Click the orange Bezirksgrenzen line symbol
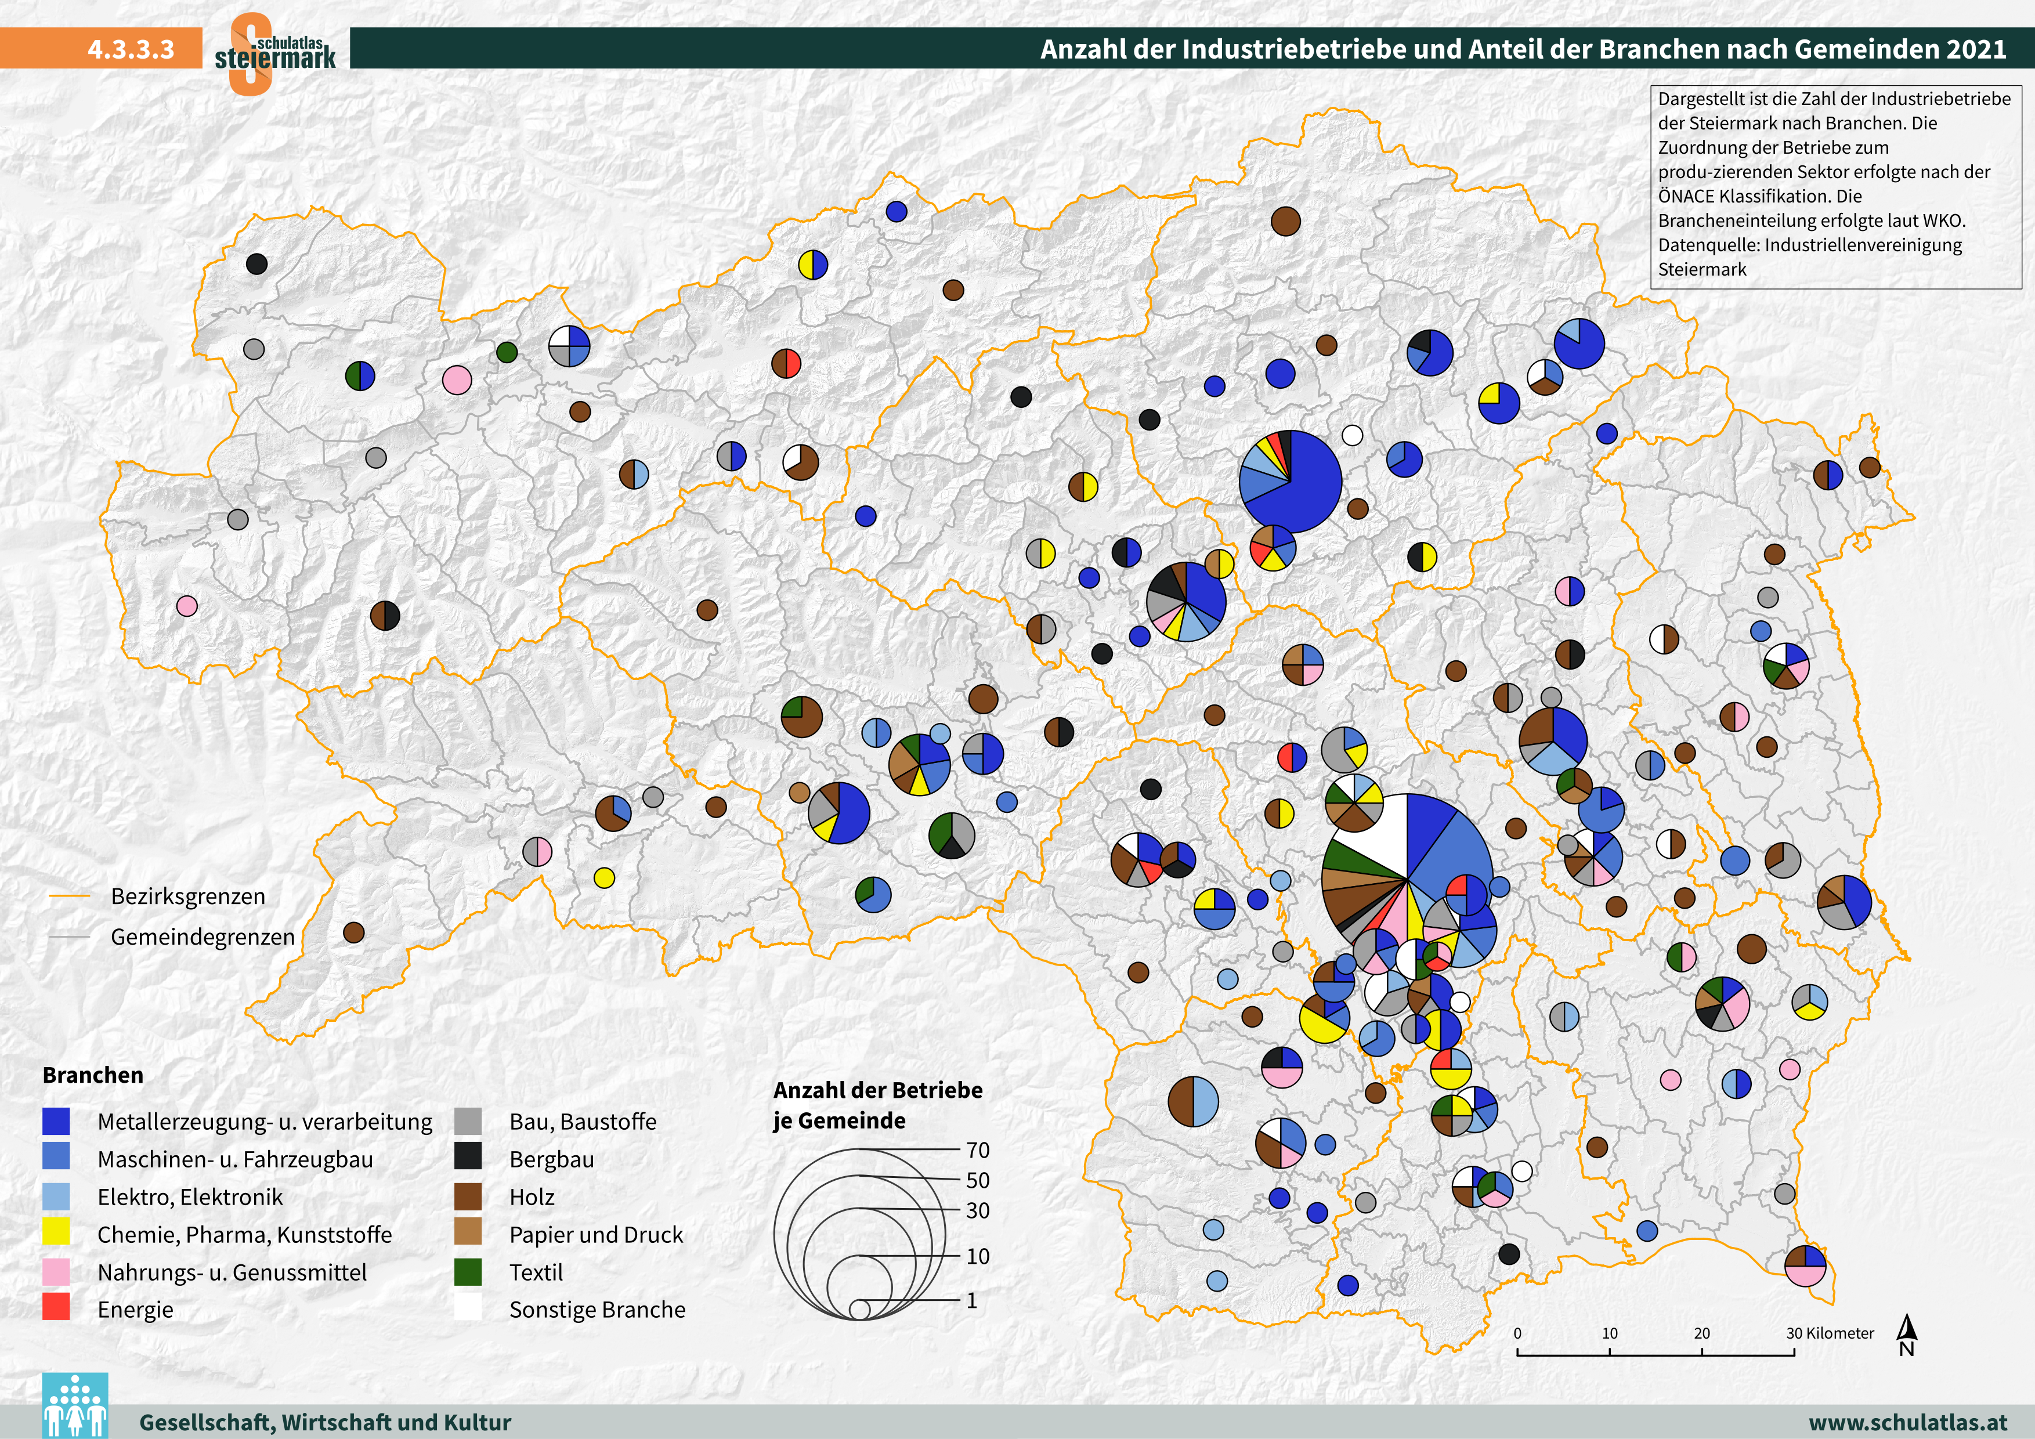Screen dimensions: 2035x1439 [69, 896]
